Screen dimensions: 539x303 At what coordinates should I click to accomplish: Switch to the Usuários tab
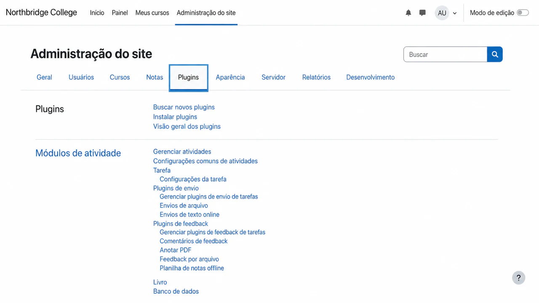[x=81, y=77]
